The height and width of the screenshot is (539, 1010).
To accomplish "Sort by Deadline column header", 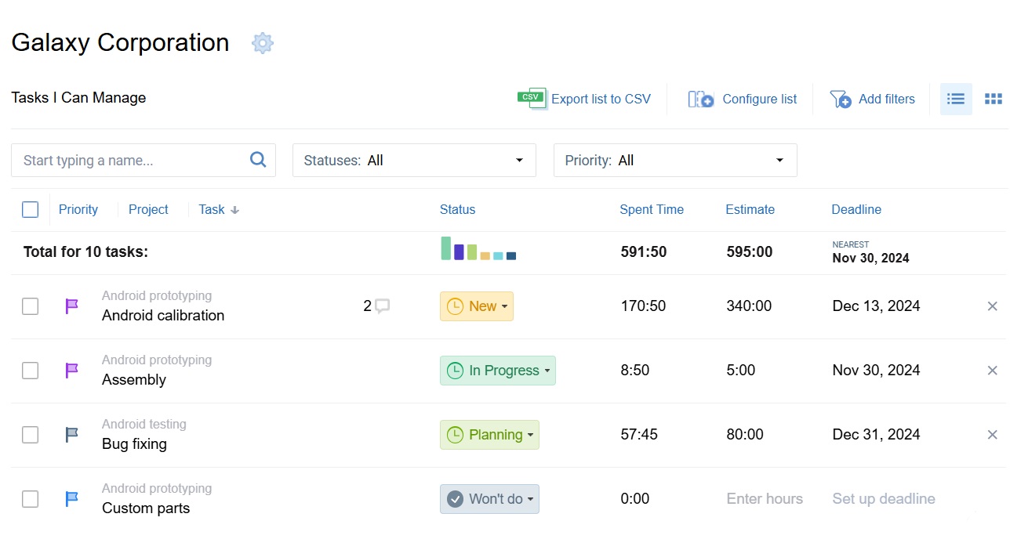I will 856,209.
